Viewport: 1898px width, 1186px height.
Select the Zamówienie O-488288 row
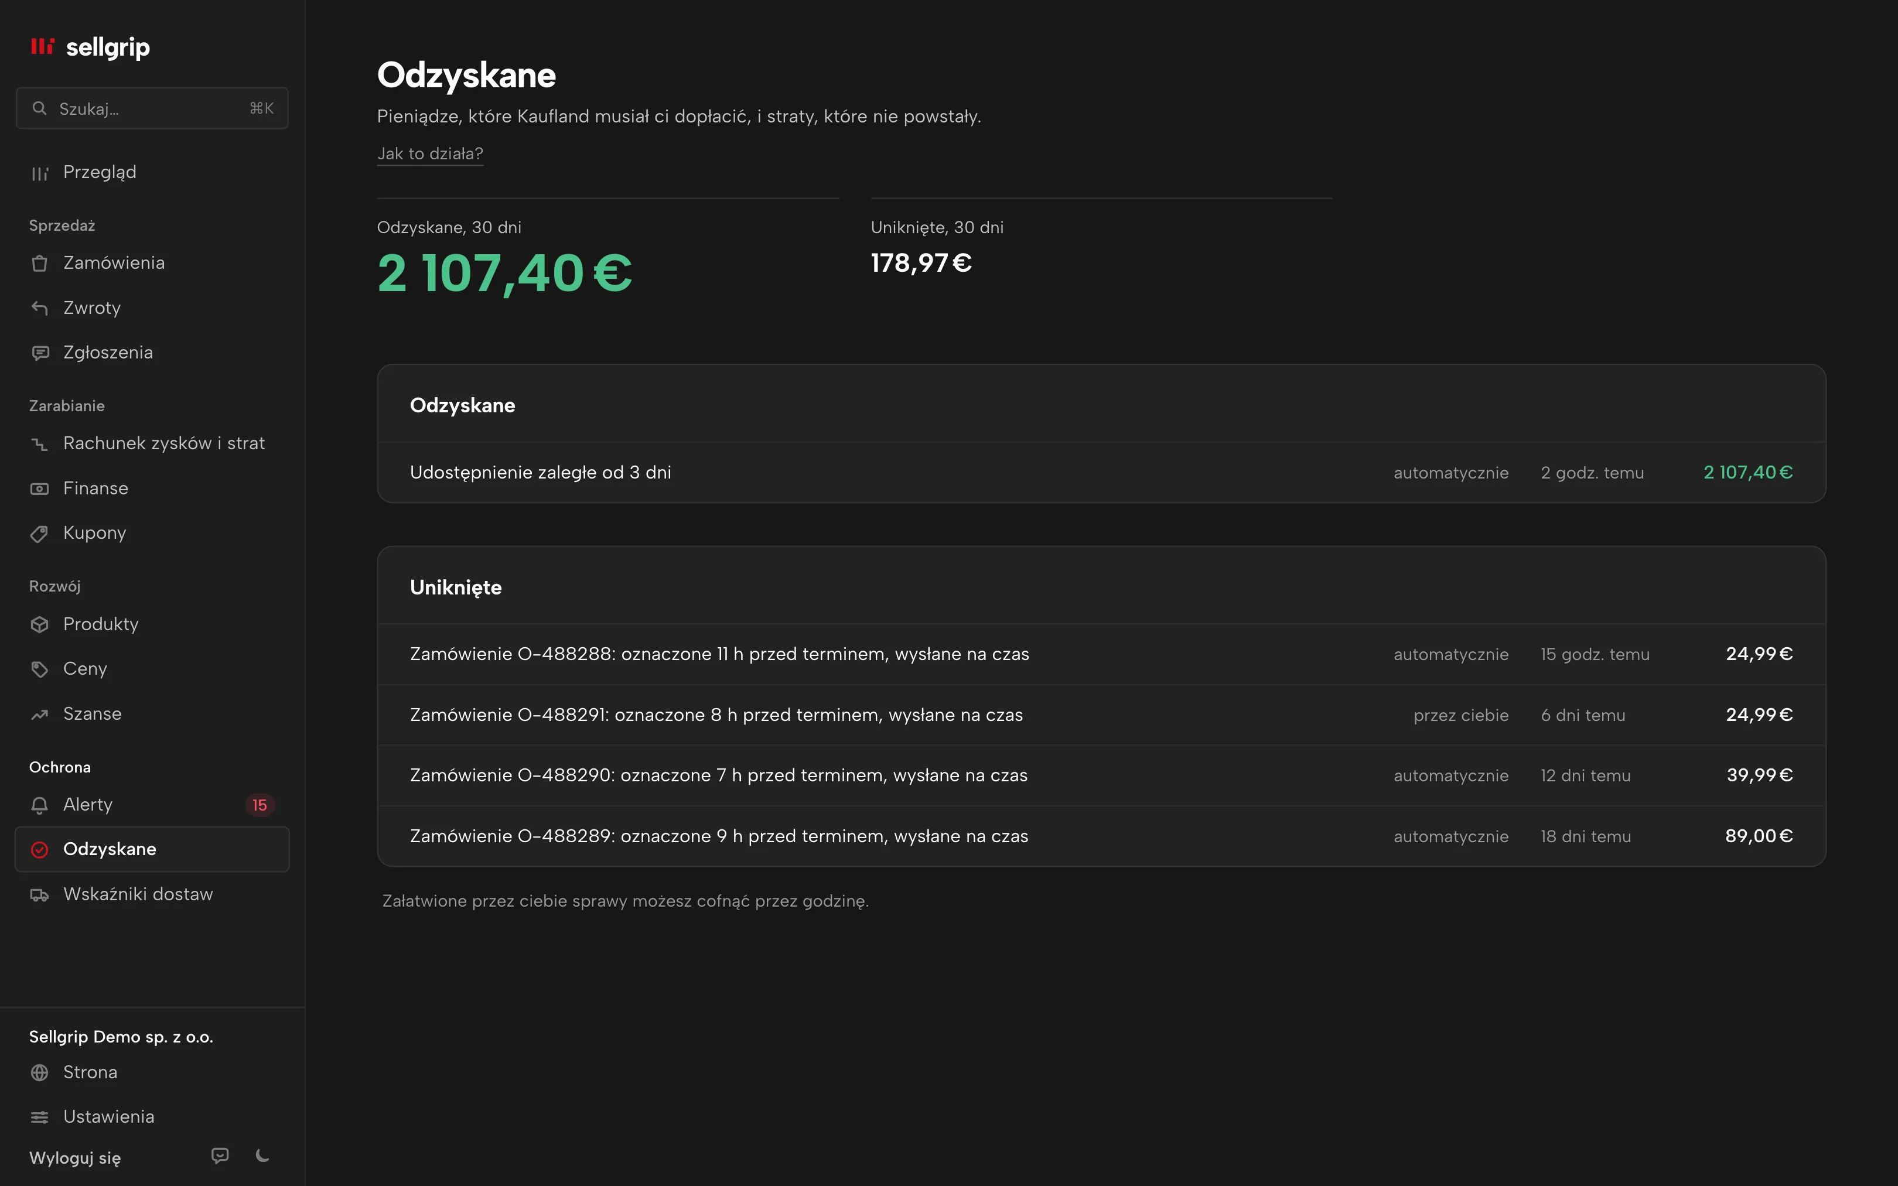[1101, 654]
